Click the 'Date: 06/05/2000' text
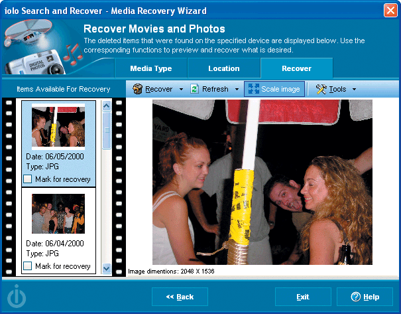Viewport: 401px width, 314px height. (55, 156)
